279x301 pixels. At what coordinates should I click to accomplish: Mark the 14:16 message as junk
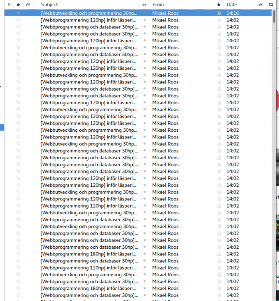pos(219,13)
